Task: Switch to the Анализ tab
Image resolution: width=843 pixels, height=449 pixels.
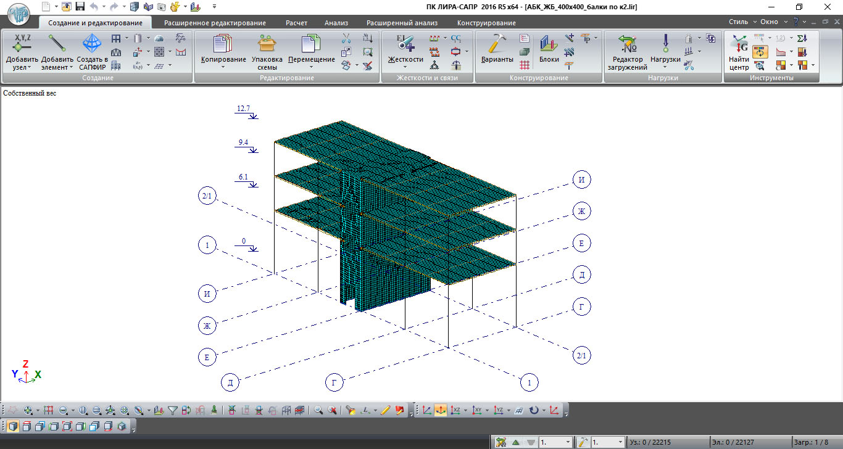Action: [x=336, y=23]
